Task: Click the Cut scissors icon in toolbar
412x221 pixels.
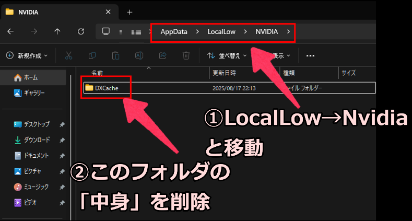Action: (68, 55)
